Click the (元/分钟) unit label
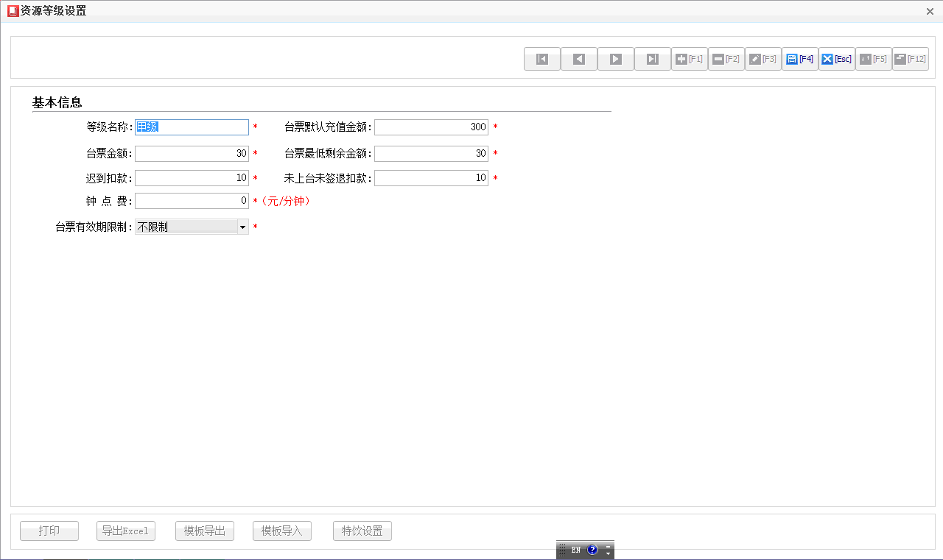Viewport: 943px width, 560px height. click(x=286, y=201)
